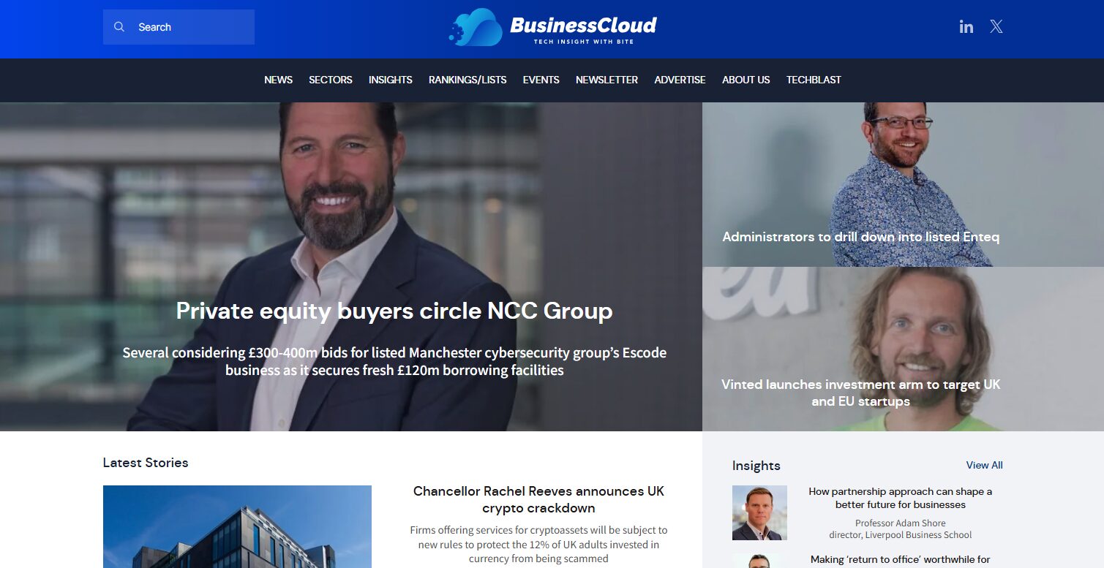Open the NEWS menu item
Screen dimensions: 1104x568
click(279, 80)
